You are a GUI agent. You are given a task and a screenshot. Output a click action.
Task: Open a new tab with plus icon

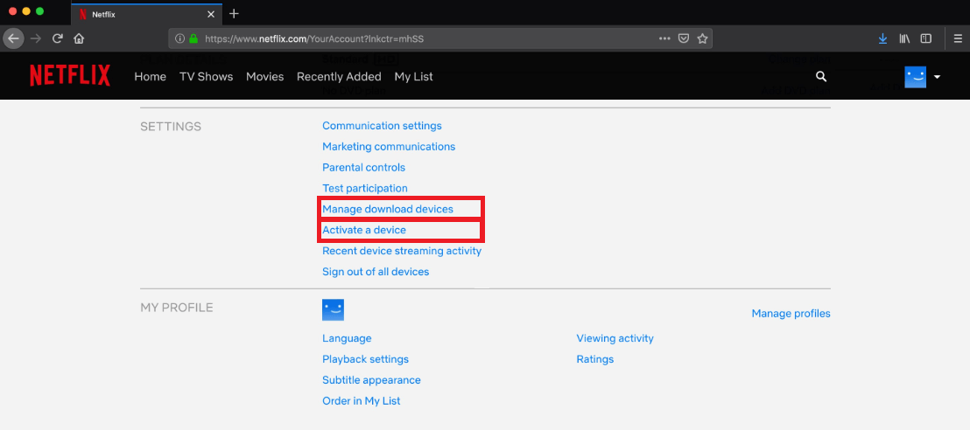click(234, 14)
